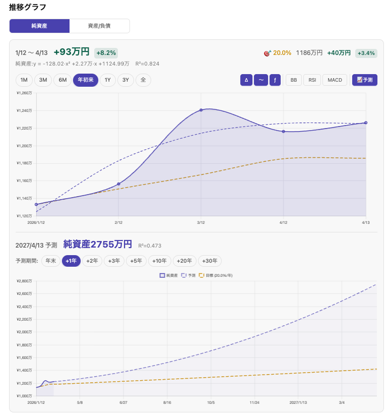Screen dimensions: 391x419
Task: Toggle the ～ moving average line button
Action: coord(260,80)
